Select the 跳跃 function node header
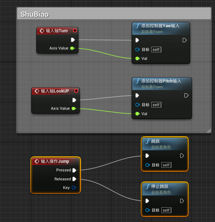This screenshot has width=215, height=222. 164,144
